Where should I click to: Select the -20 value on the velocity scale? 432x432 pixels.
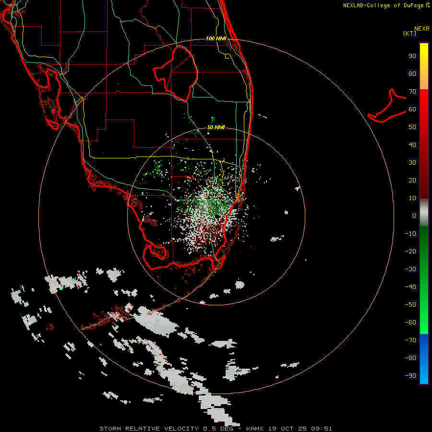410,251
